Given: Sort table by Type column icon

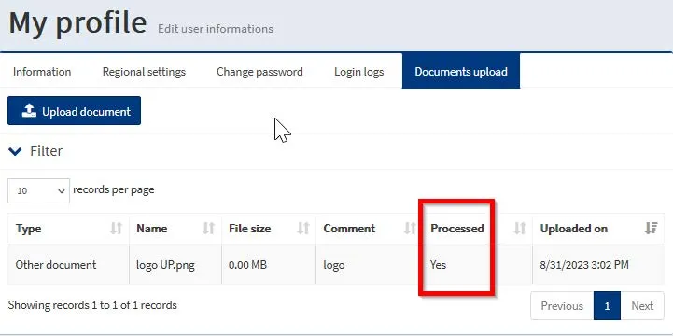Looking at the screenshot, I should [117, 229].
